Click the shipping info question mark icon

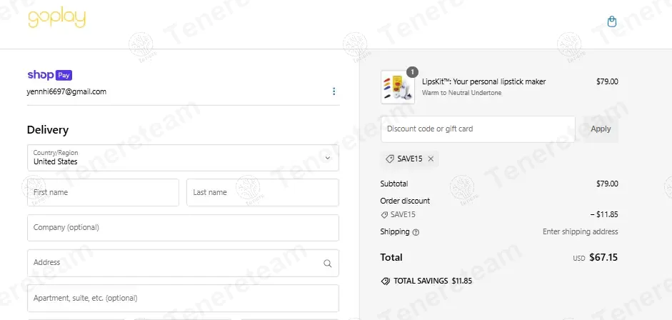click(416, 232)
